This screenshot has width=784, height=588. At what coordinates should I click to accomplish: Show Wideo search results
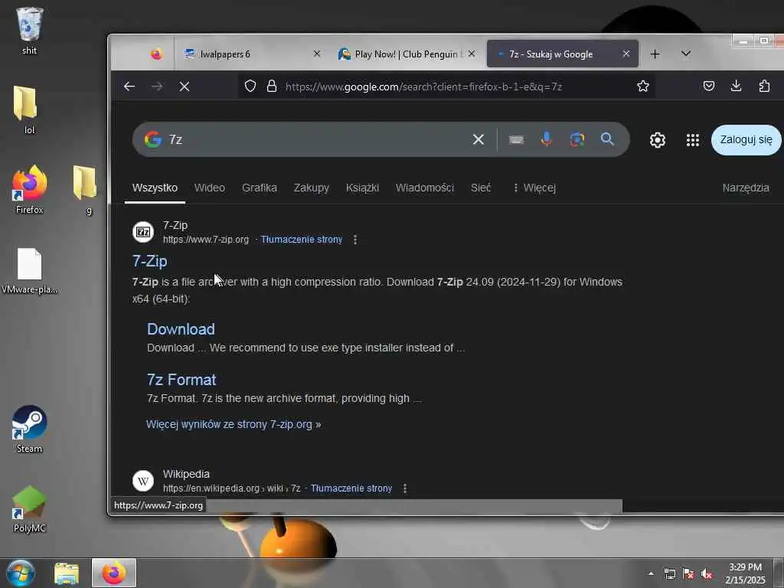click(x=210, y=188)
